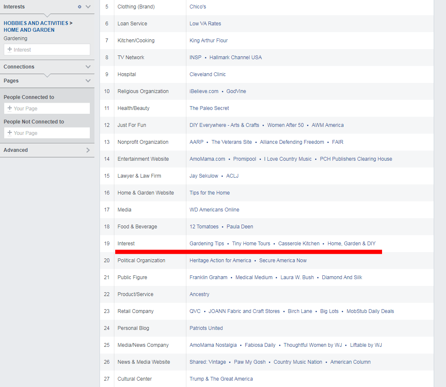Open the Ancestry product page link
Screen dimensions: 446x387
pyautogui.click(x=199, y=294)
